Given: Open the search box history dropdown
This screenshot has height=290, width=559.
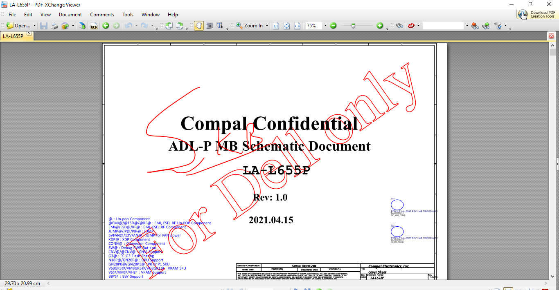Looking at the screenshot, I should [467, 26].
